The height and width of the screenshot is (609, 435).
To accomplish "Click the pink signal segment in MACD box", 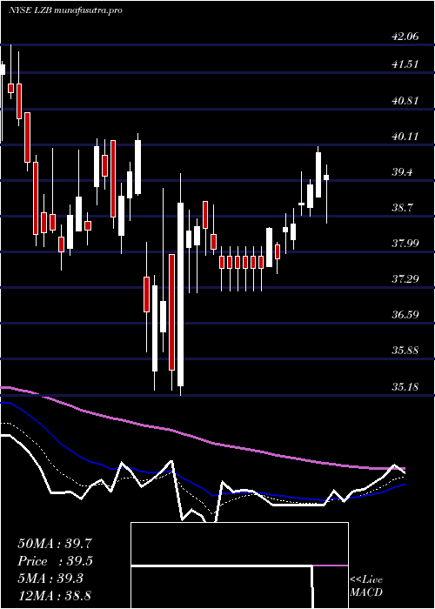I will tap(331, 565).
